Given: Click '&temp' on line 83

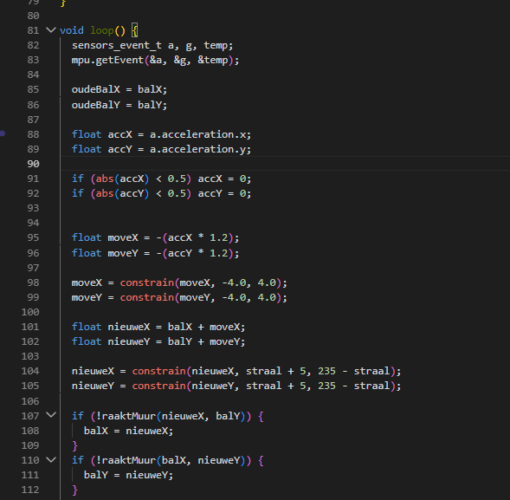Looking at the screenshot, I should [213, 60].
